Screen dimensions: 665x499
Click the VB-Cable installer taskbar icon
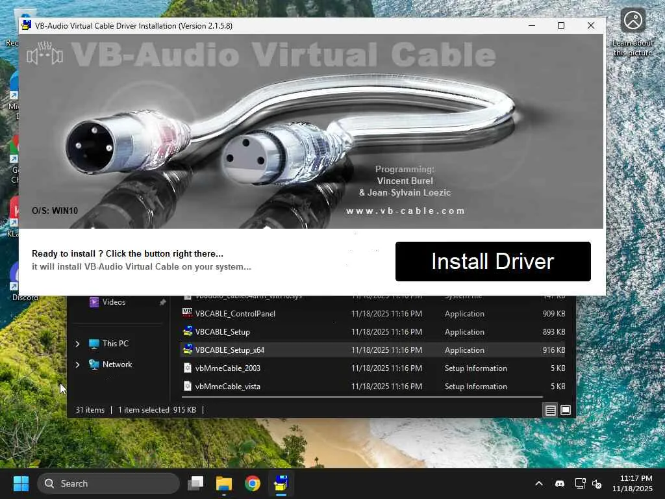[x=281, y=483]
